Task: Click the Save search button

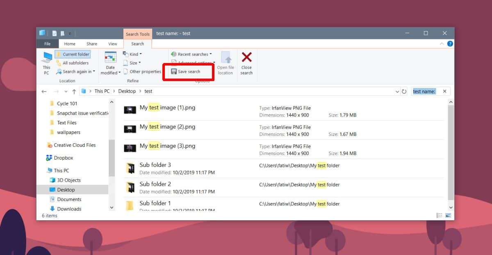Action: tap(186, 72)
